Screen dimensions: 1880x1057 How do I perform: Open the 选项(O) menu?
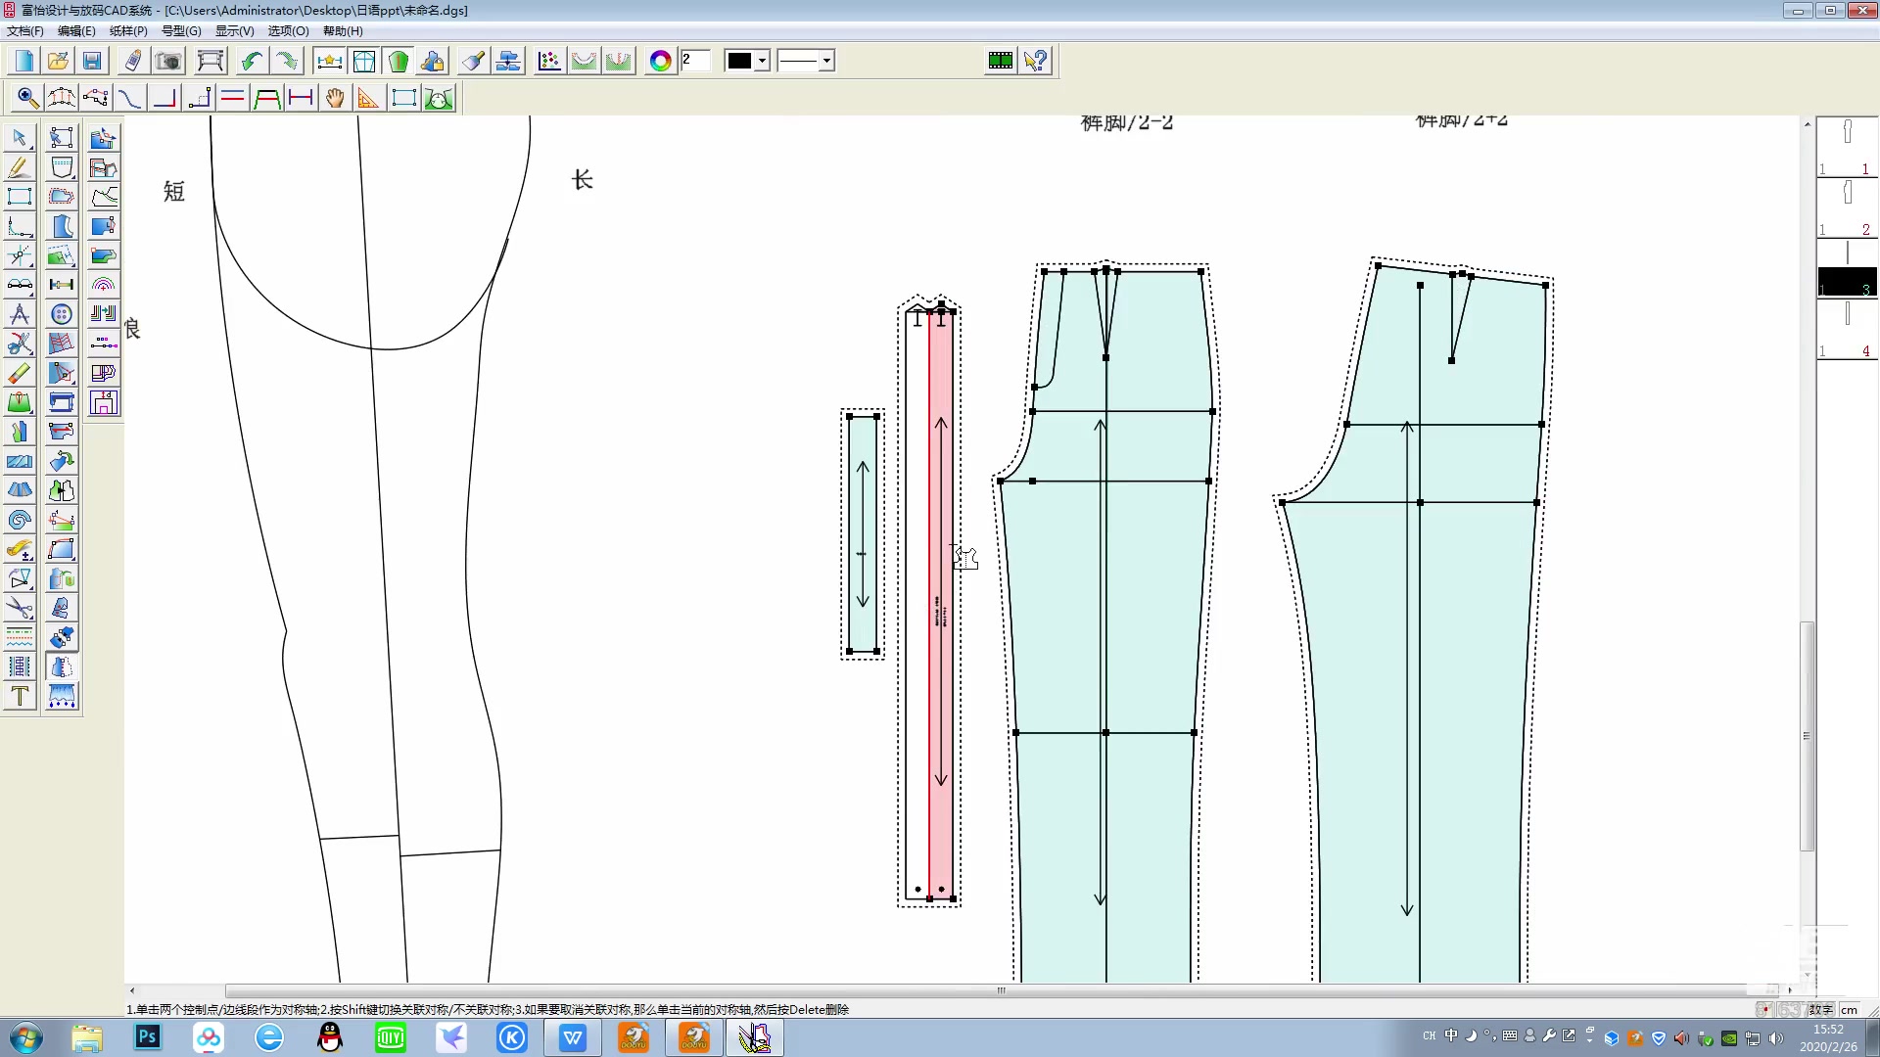point(288,30)
